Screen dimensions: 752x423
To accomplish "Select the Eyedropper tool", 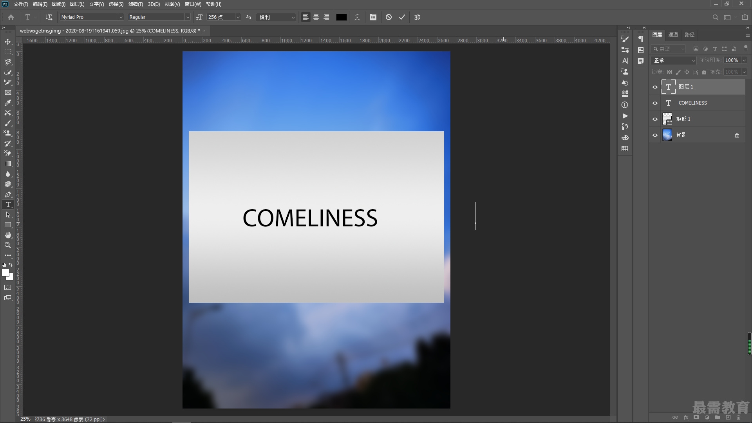I will (8, 103).
